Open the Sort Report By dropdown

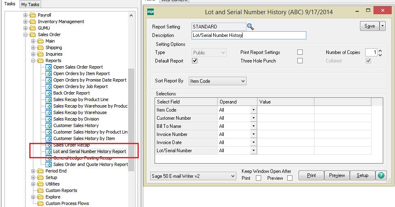217,81
